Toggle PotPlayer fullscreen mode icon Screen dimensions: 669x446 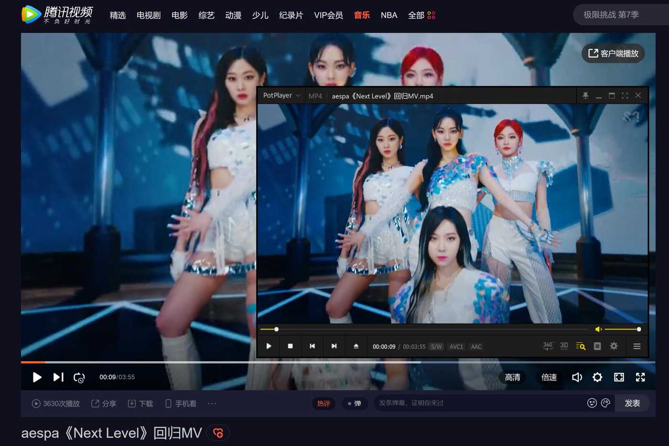pos(625,96)
